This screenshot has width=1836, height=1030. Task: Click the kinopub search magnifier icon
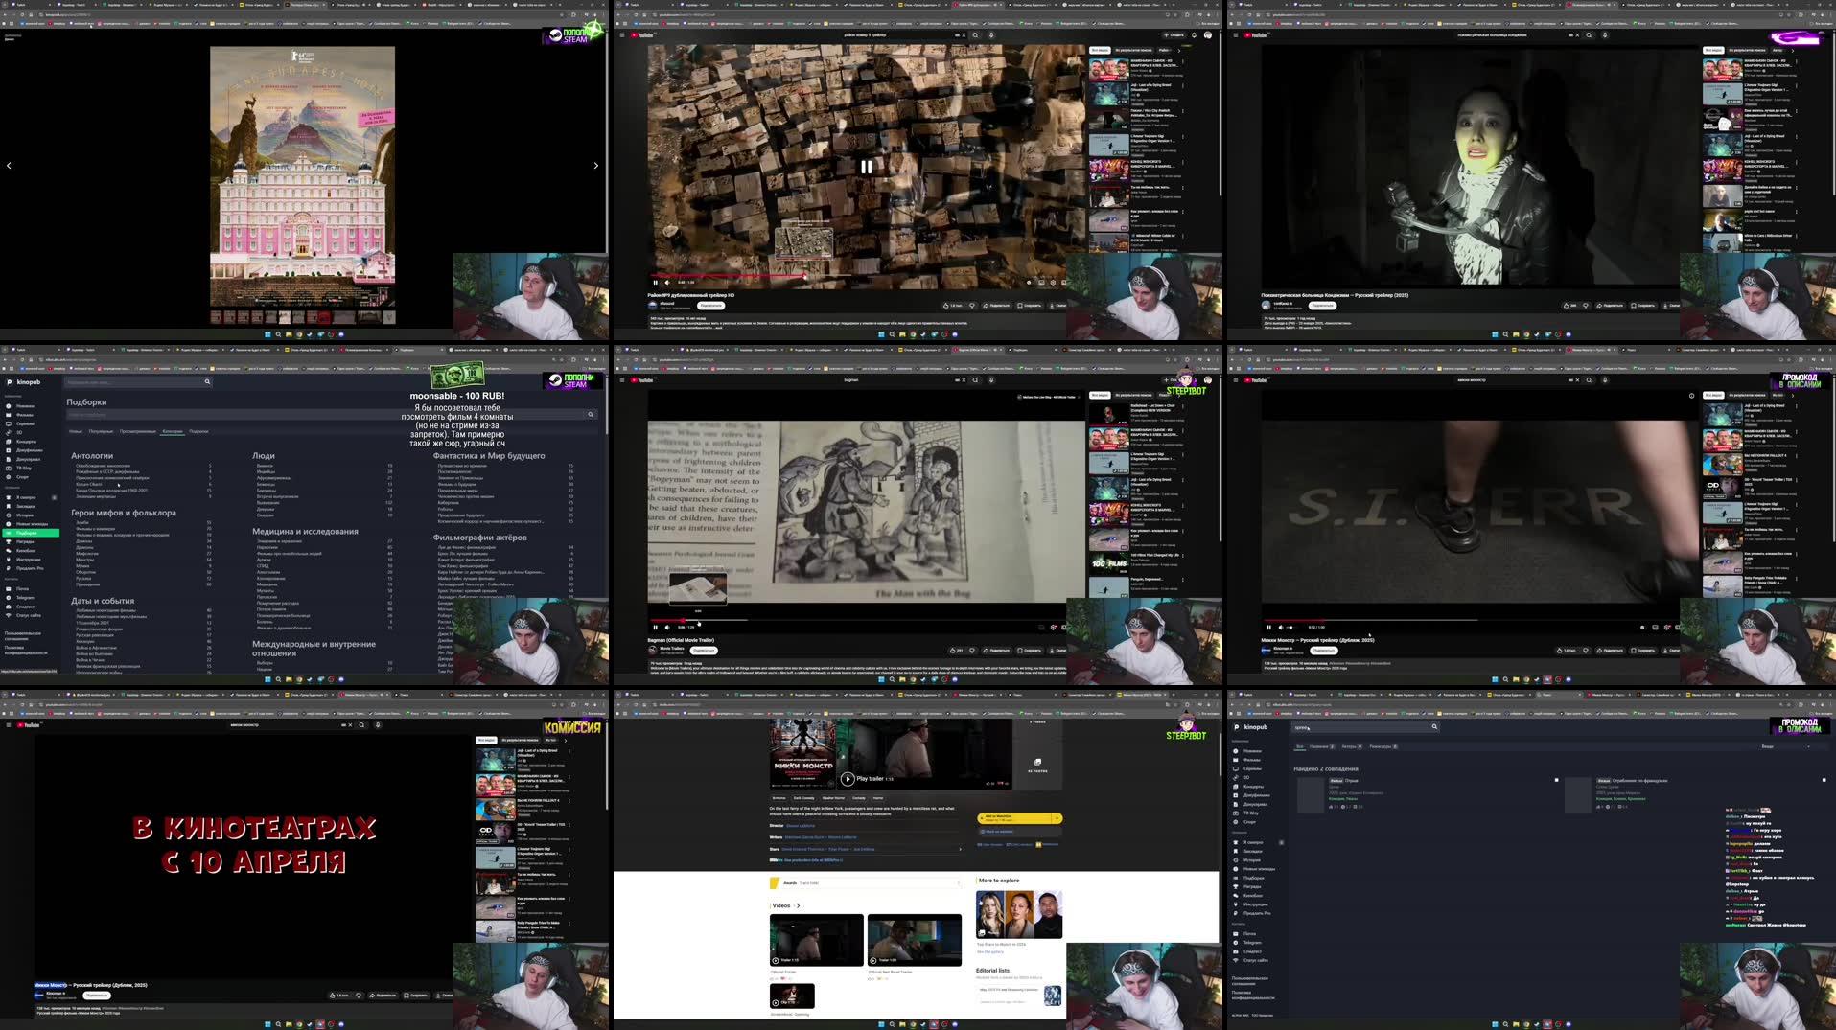pos(206,381)
